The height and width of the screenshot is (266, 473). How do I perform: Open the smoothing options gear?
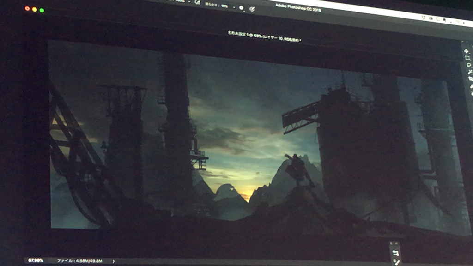[x=241, y=8]
